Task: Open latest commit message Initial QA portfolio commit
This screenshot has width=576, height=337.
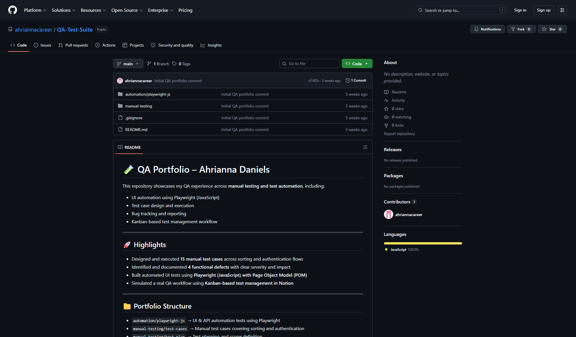Action: pos(178,81)
